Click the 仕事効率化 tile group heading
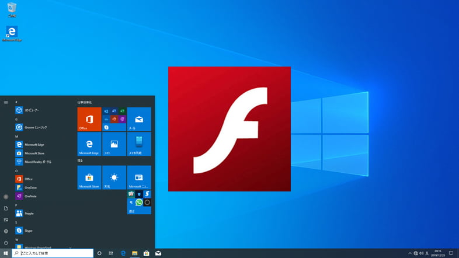 [85, 102]
